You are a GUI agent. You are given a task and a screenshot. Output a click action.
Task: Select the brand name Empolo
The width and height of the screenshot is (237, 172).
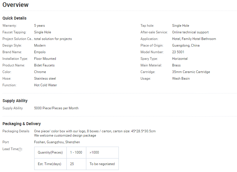[x=40, y=52]
